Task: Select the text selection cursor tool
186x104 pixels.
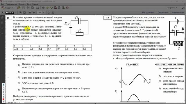Action: (20, 12)
